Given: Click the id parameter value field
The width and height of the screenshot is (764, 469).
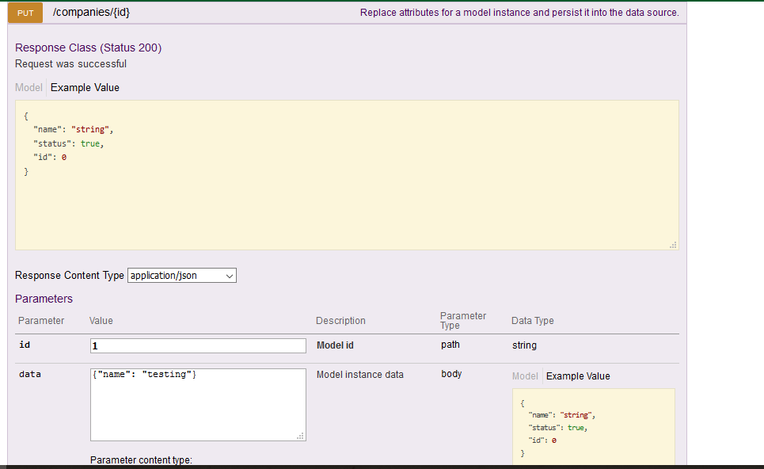Looking at the screenshot, I should (198, 345).
